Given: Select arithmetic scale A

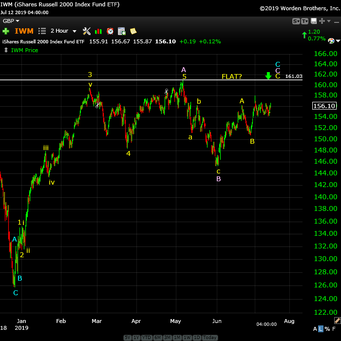Looking at the screenshot, I should tap(315, 329).
